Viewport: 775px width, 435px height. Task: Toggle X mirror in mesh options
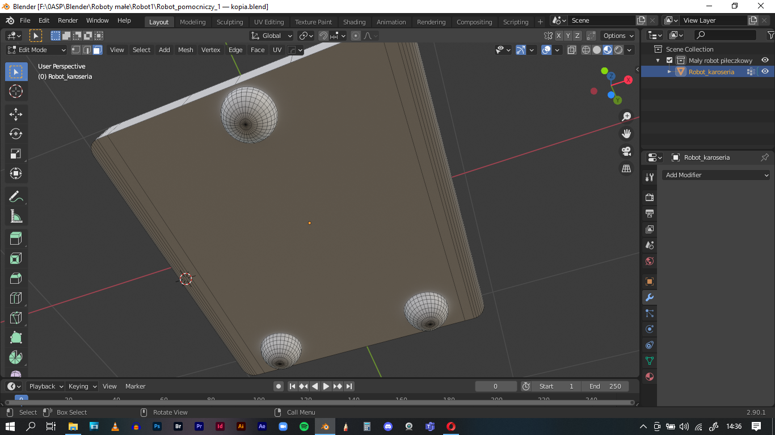(x=559, y=36)
